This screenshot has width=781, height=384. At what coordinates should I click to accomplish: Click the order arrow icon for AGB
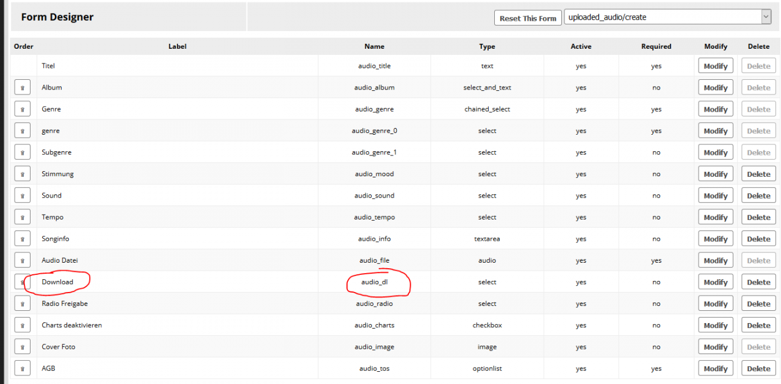tap(23, 369)
